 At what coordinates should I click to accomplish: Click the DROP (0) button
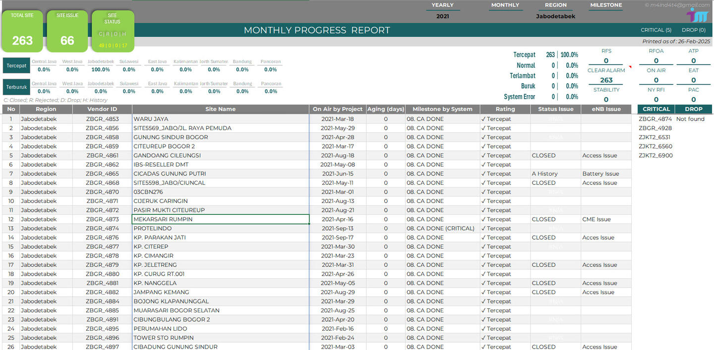[694, 30]
